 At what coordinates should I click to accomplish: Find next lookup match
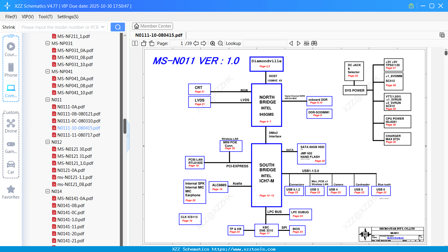click(x=299, y=43)
